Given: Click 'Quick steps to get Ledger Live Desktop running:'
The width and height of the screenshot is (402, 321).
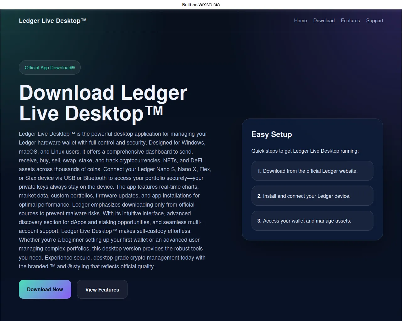Looking at the screenshot, I should point(305,151).
